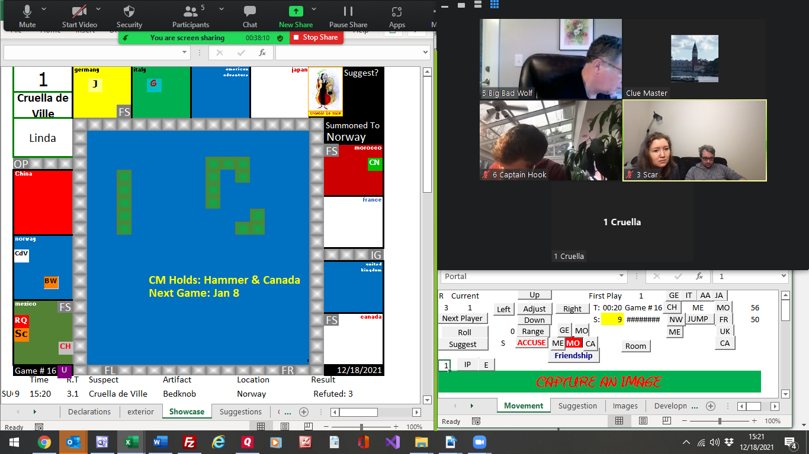Screen dimensions: 809x454
Task: Start a New Share in Zoom
Action: coord(296,17)
